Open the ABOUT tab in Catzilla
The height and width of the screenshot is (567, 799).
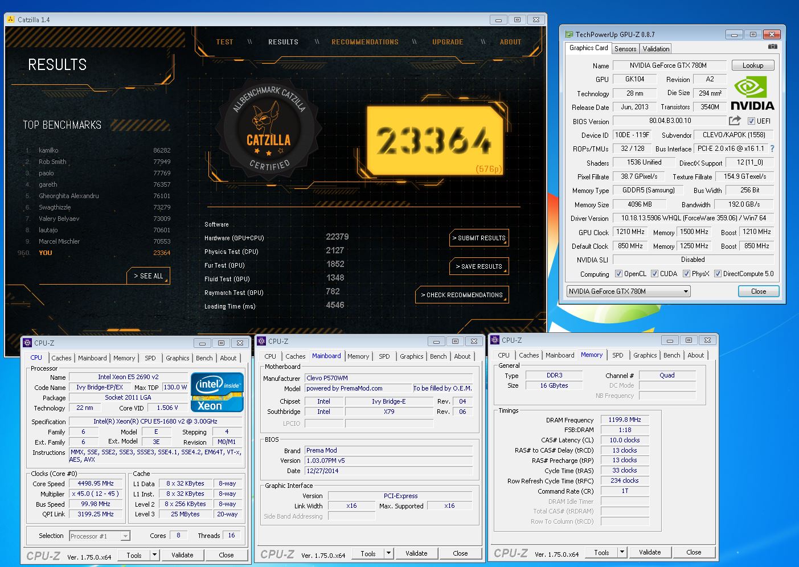pos(510,42)
